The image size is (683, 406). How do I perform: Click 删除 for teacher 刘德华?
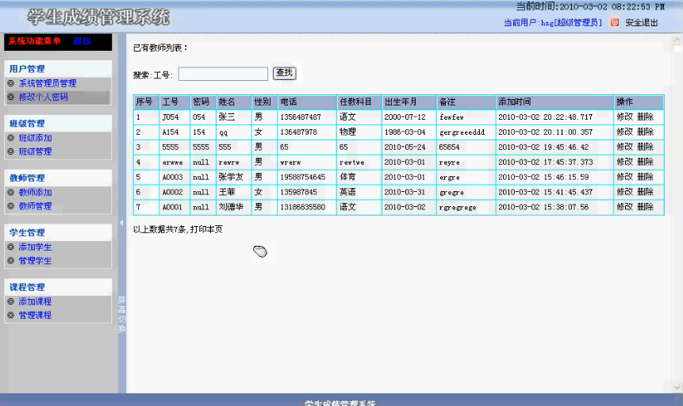tap(645, 207)
